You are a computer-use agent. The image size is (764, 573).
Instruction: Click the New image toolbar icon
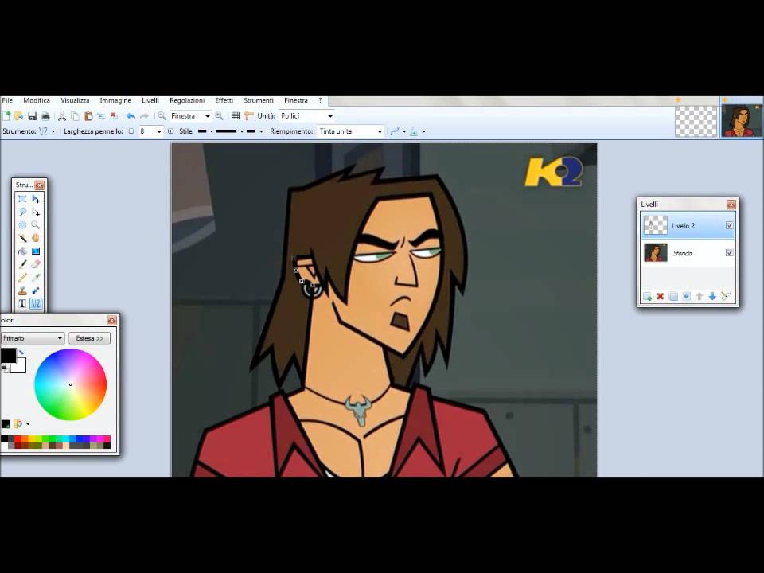click(x=6, y=116)
